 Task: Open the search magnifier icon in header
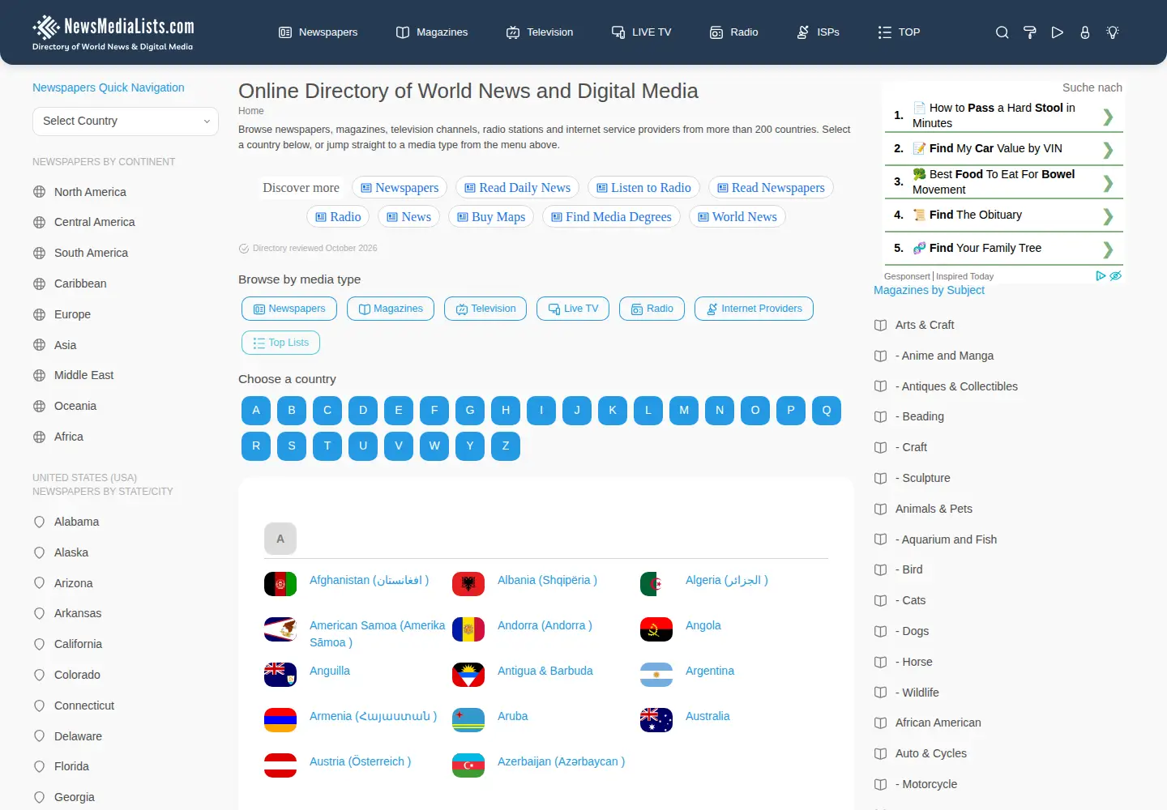1002,32
